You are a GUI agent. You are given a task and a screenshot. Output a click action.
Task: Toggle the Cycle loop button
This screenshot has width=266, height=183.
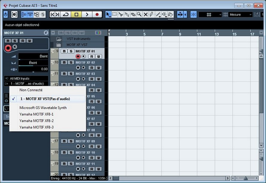(x=66, y=14)
